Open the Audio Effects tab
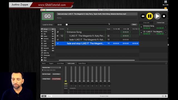178x100 pixels. pos(82,63)
